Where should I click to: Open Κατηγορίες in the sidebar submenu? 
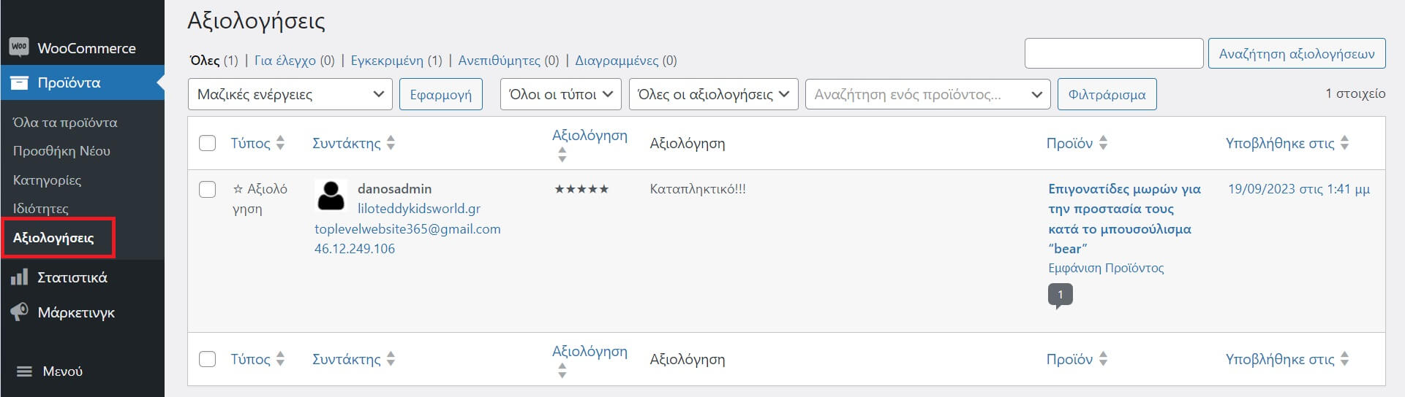(x=47, y=180)
